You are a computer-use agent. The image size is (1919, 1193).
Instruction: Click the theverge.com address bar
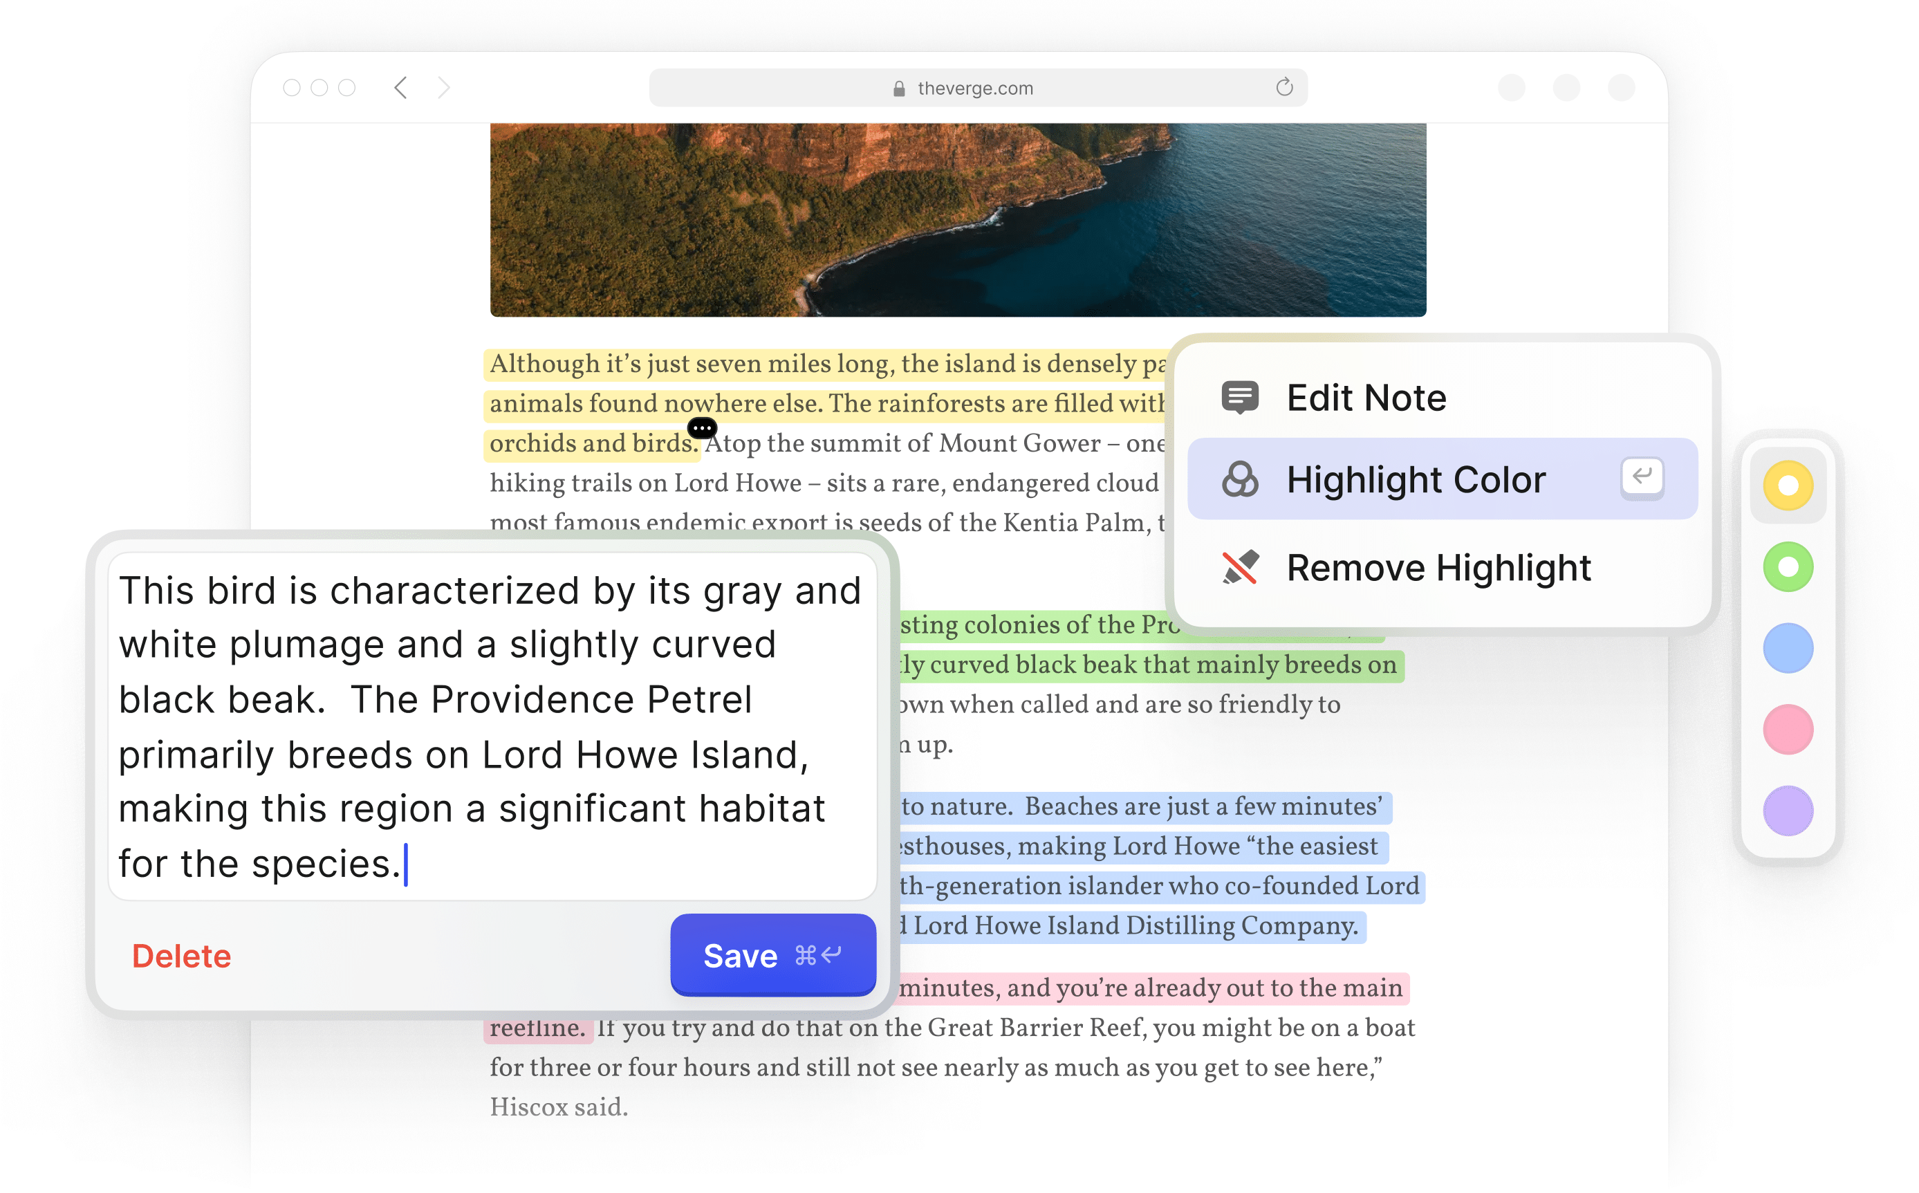point(977,88)
